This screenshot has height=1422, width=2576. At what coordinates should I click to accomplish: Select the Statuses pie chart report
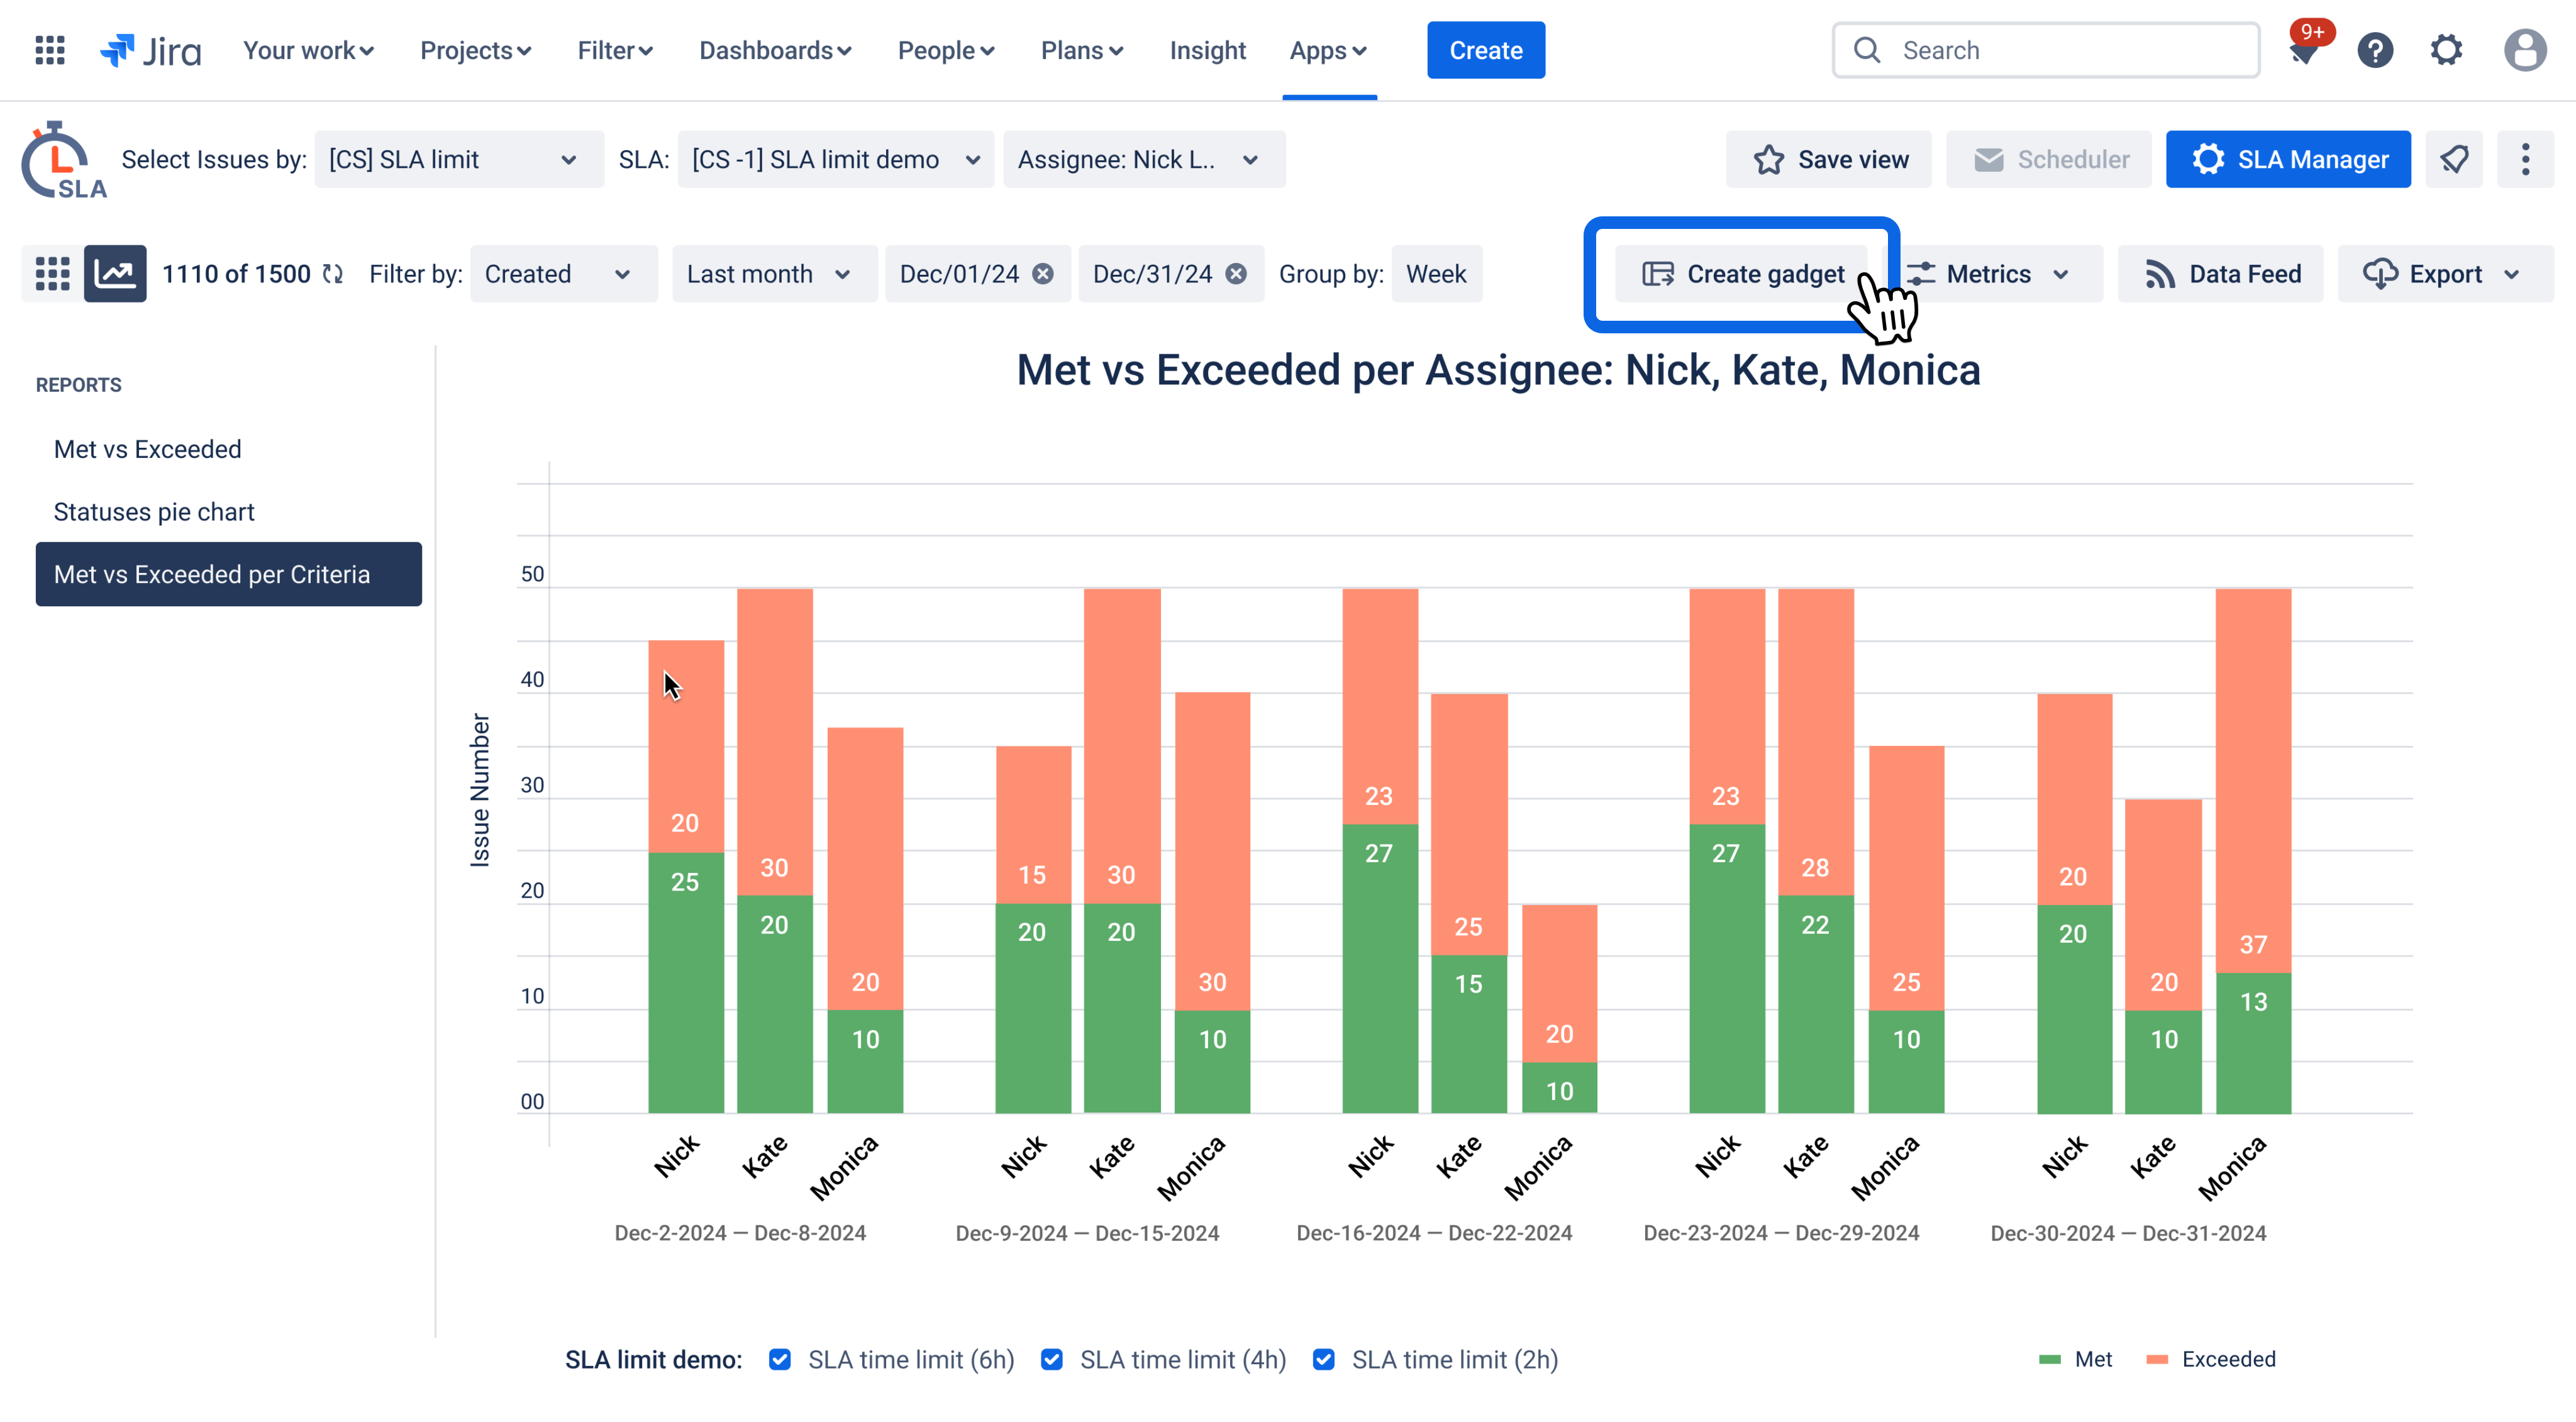[154, 512]
